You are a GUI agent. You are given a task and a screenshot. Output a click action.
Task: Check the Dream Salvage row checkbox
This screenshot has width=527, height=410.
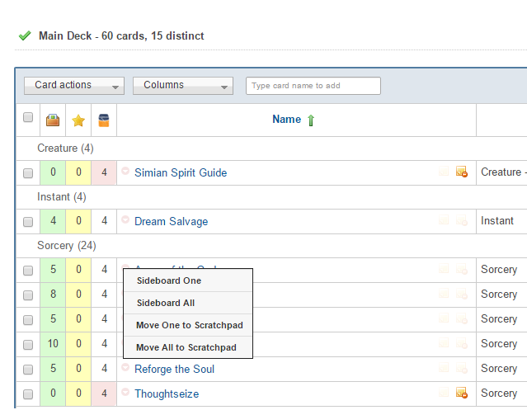pos(28,222)
